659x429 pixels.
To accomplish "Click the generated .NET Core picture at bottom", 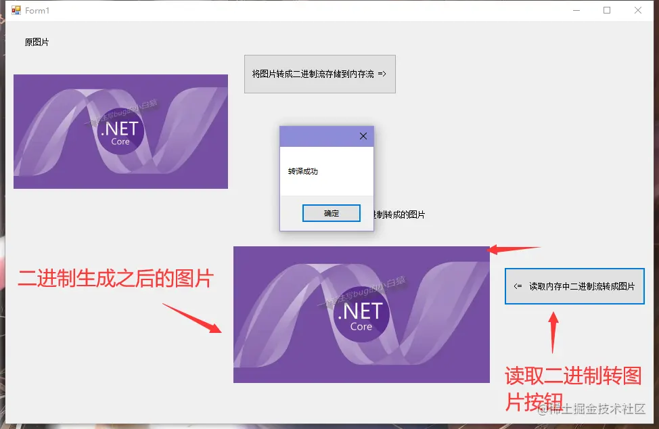I will click(x=361, y=314).
